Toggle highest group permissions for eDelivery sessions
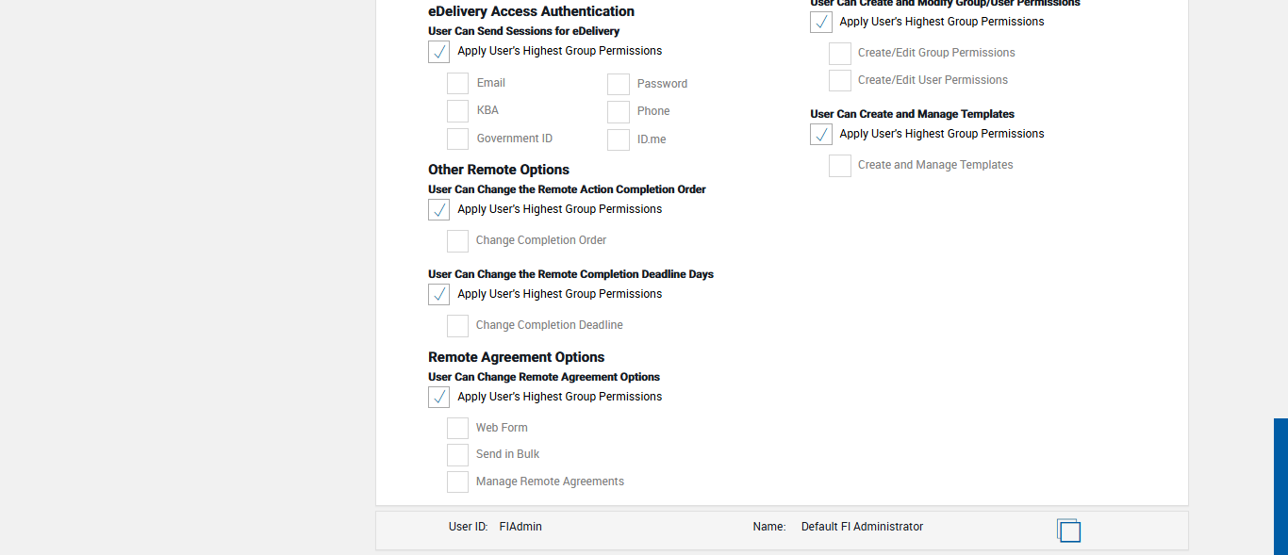The image size is (1288, 555). tap(439, 52)
